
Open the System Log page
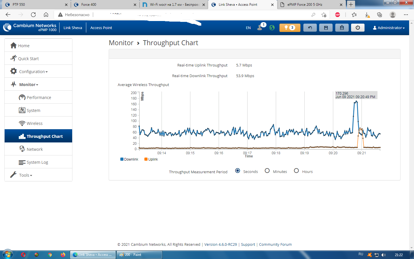pos(38,162)
